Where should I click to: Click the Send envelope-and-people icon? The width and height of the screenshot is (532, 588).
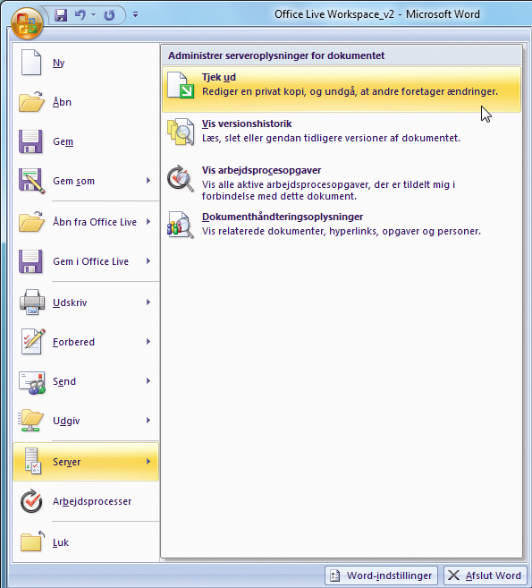[x=32, y=382]
